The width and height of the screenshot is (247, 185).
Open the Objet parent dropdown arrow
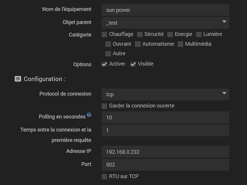[x=224, y=22]
